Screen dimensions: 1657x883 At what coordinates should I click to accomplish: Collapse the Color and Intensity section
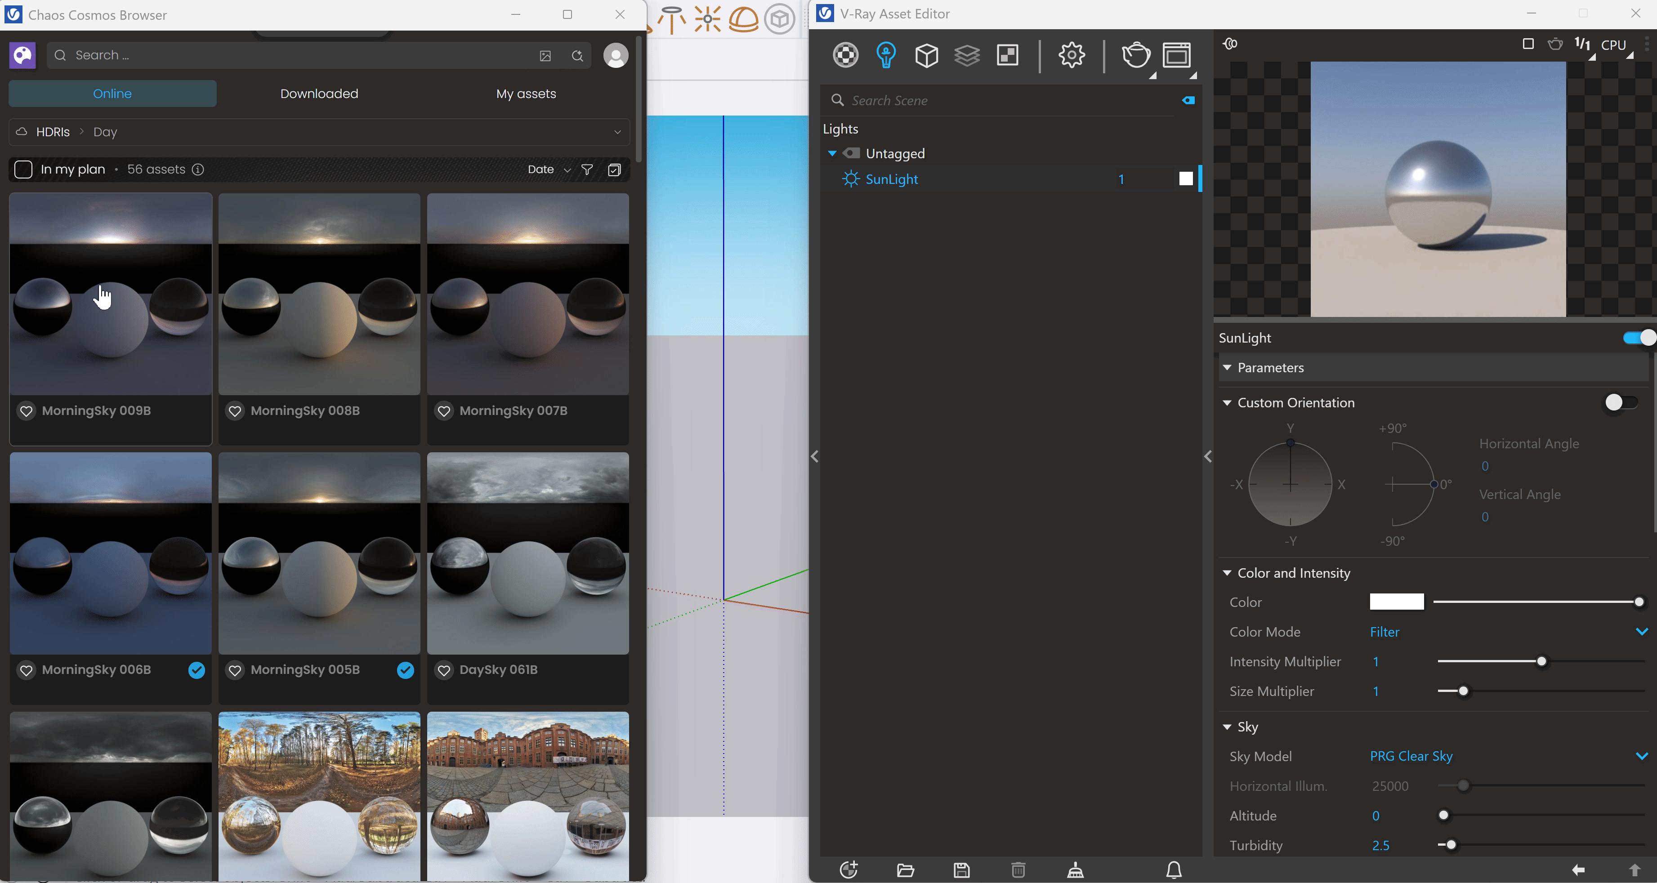pyautogui.click(x=1227, y=572)
